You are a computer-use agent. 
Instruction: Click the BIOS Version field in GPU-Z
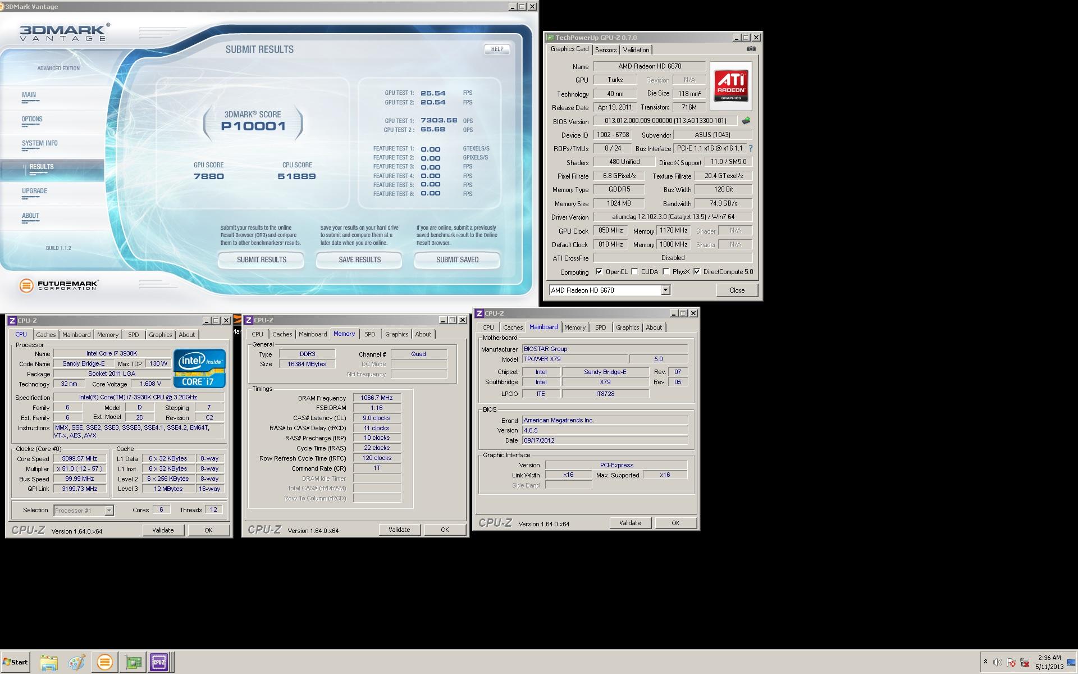click(x=665, y=121)
